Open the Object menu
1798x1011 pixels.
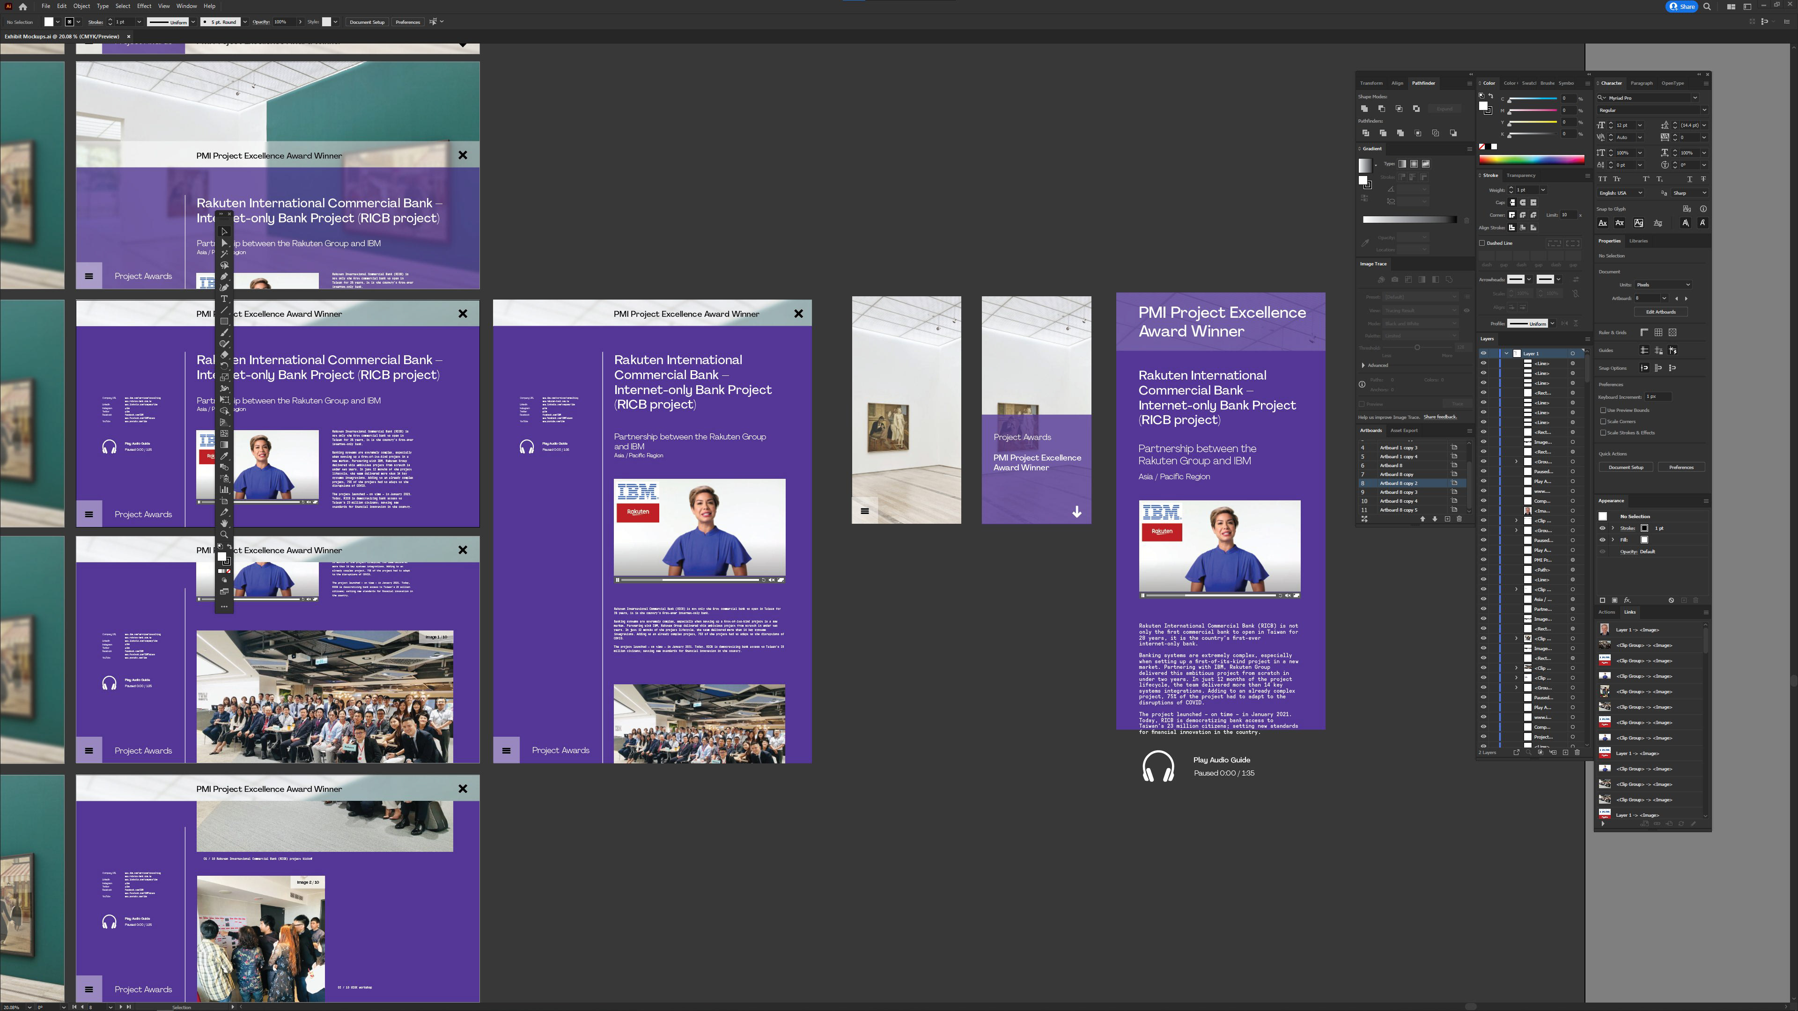pyautogui.click(x=81, y=6)
